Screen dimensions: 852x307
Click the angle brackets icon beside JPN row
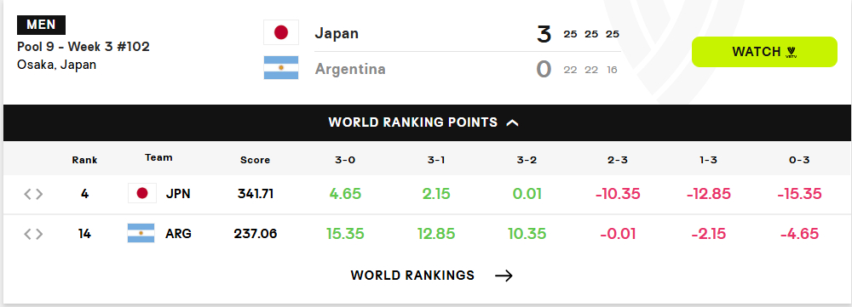tap(33, 194)
